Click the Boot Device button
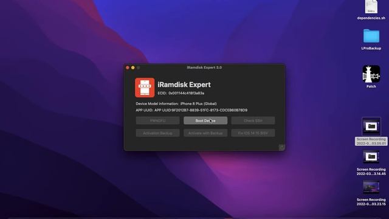The height and width of the screenshot is (219, 389). click(x=205, y=120)
